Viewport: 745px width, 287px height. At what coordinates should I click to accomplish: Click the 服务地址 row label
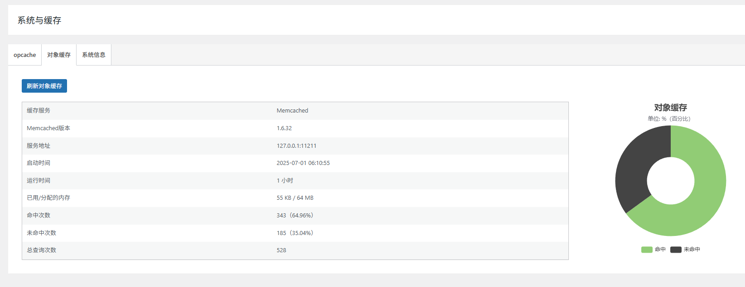point(38,146)
